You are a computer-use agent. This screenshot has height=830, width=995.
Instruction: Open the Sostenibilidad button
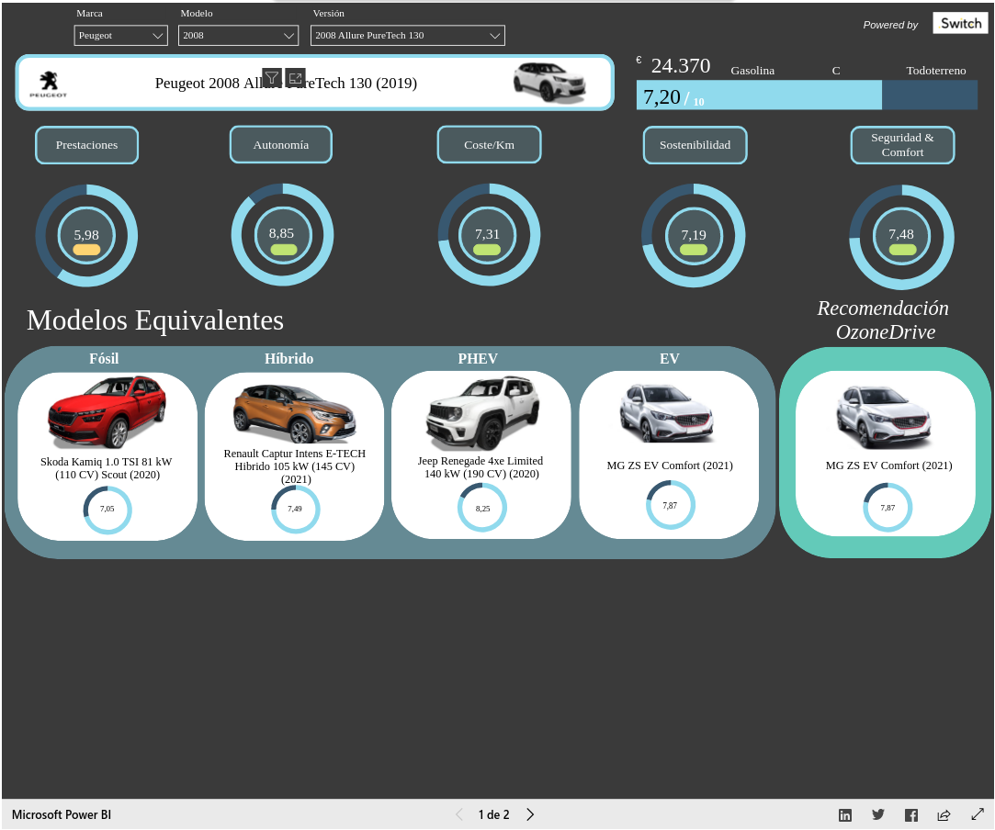tap(695, 145)
